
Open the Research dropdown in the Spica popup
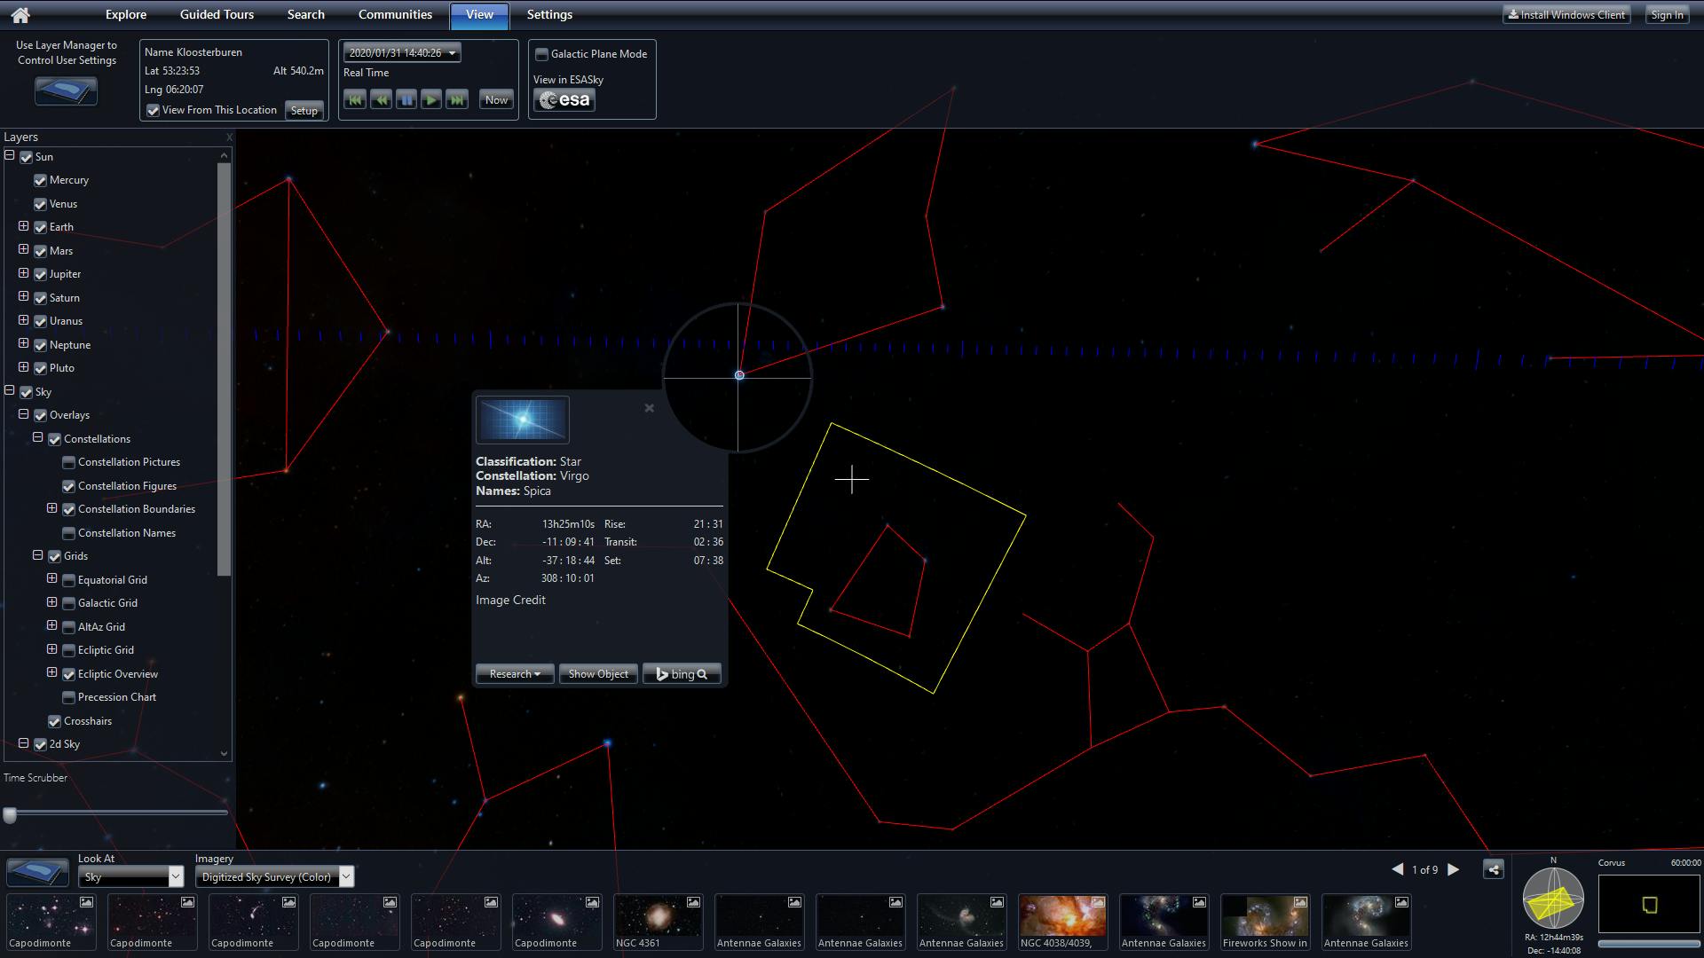[x=514, y=673]
